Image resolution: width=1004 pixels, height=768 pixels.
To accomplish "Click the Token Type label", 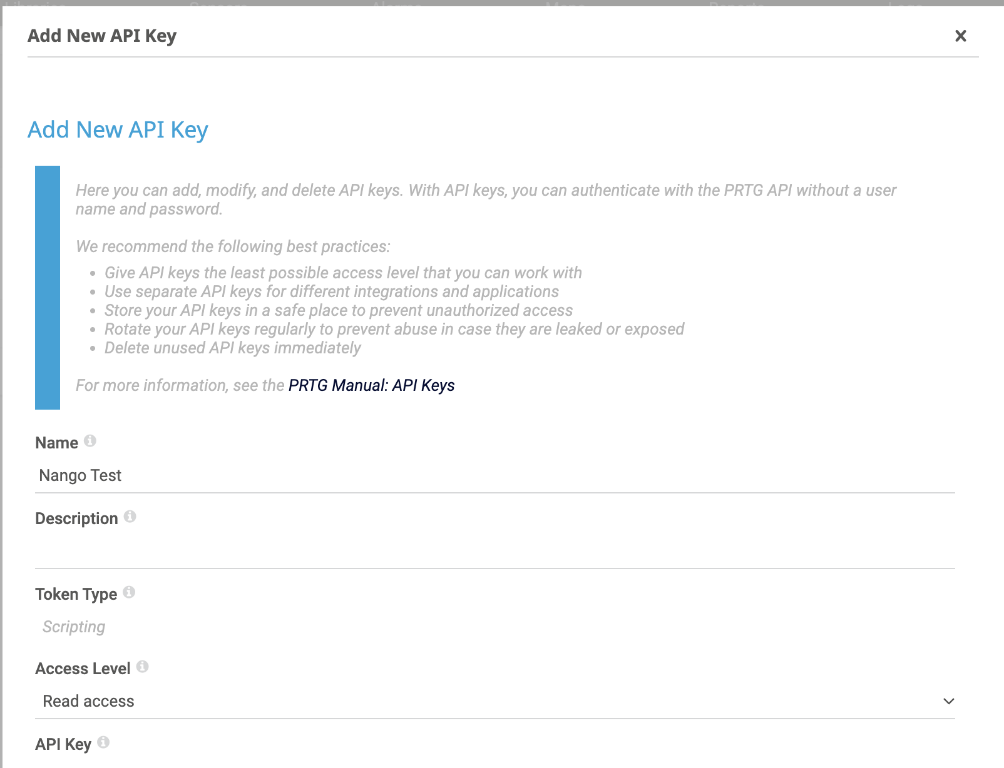I will coord(76,594).
